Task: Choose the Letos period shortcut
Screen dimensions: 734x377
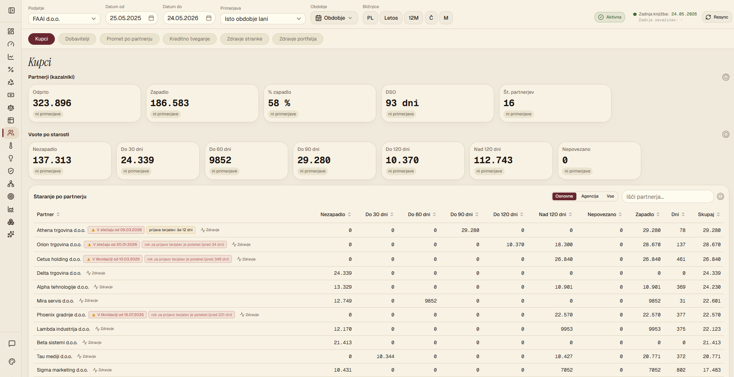Action: click(x=391, y=18)
